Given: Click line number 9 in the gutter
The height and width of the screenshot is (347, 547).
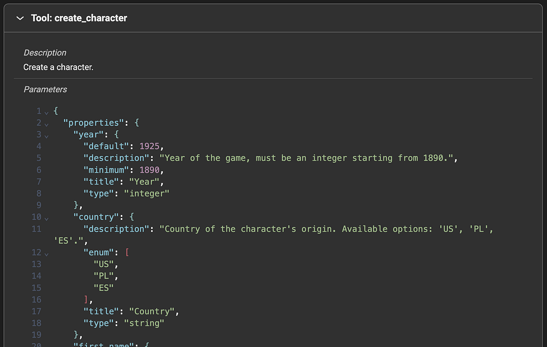Looking at the screenshot, I should tap(38, 205).
